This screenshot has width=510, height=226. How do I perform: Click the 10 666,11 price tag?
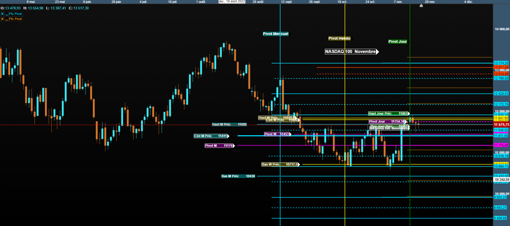pos(501,167)
